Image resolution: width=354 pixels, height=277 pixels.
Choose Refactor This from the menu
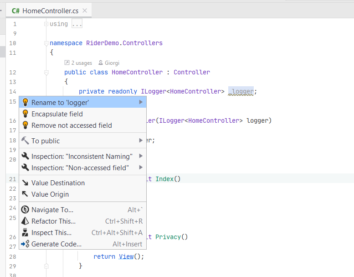click(53, 221)
